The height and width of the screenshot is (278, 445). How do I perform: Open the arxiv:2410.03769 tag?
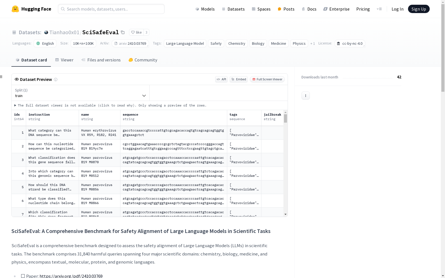click(130, 43)
